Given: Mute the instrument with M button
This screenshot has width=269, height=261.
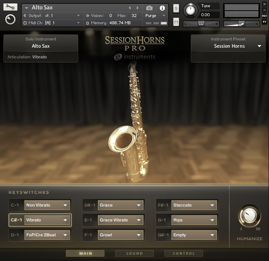Looking at the screenshot, I should (x=176, y=22).
